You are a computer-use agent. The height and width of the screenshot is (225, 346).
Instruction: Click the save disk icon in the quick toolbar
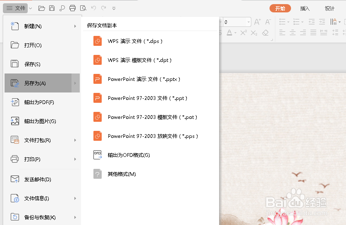coord(52,8)
